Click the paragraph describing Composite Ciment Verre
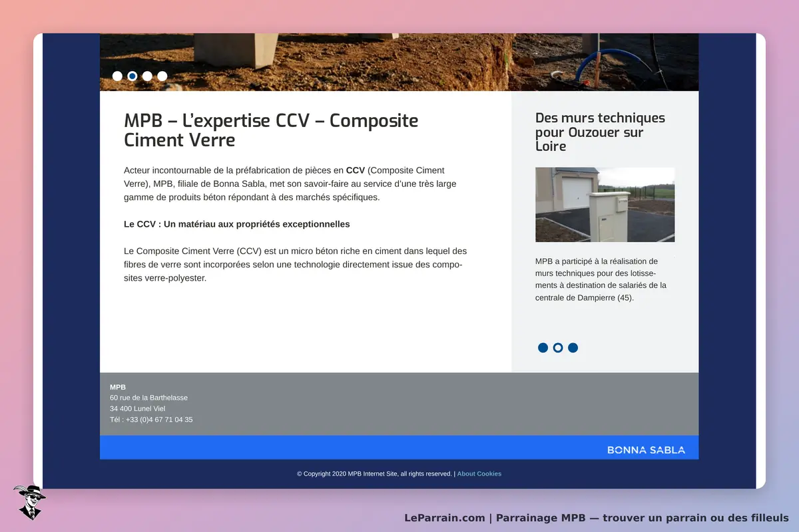This screenshot has width=799, height=532. [x=295, y=264]
